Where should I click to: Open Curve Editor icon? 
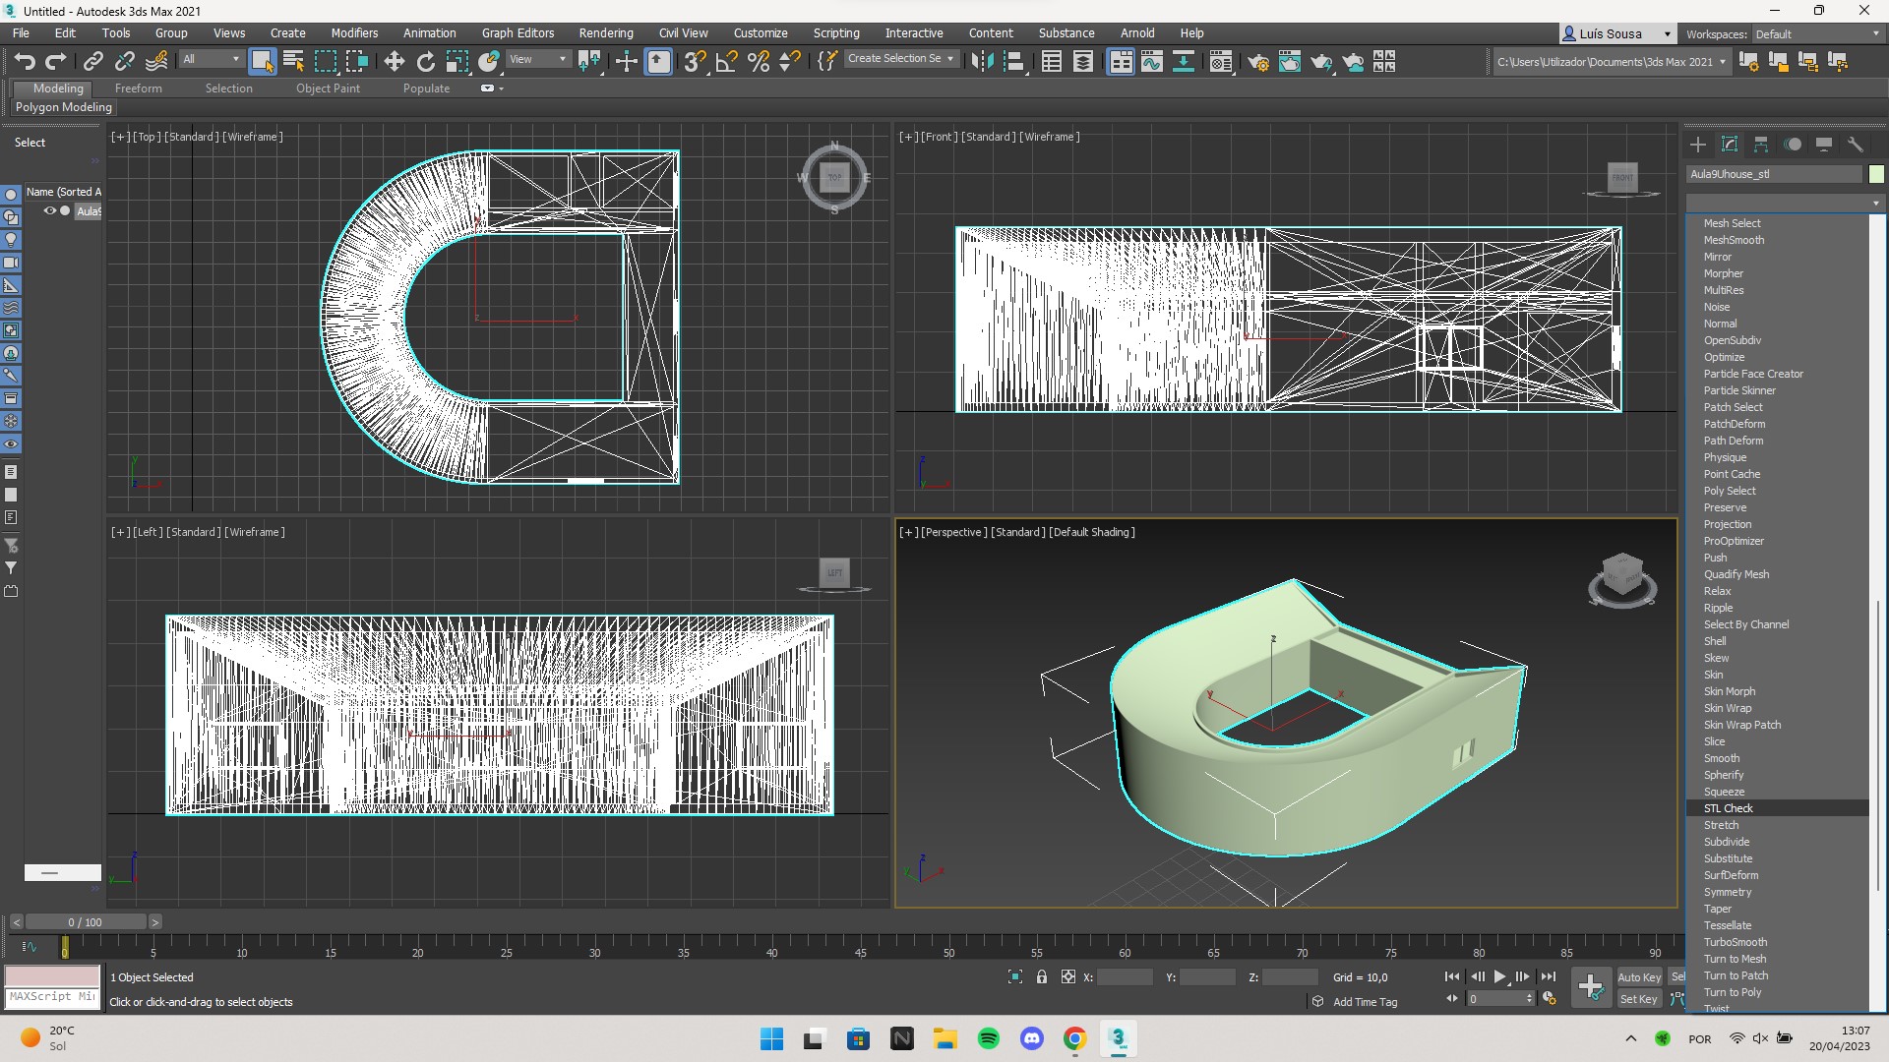pyautogui.click(x=1152, y=62)
